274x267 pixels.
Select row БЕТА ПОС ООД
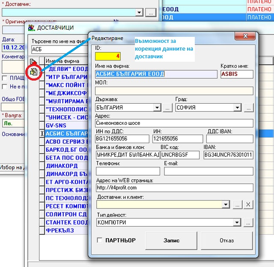coord(67,158)
